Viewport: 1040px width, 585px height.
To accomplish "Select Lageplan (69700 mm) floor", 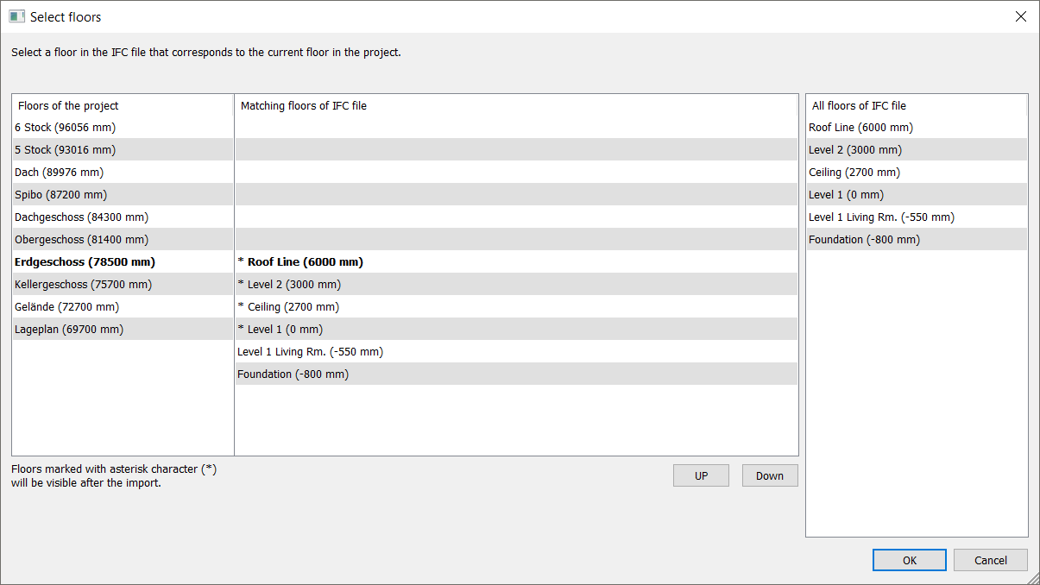I will (123, 329).
